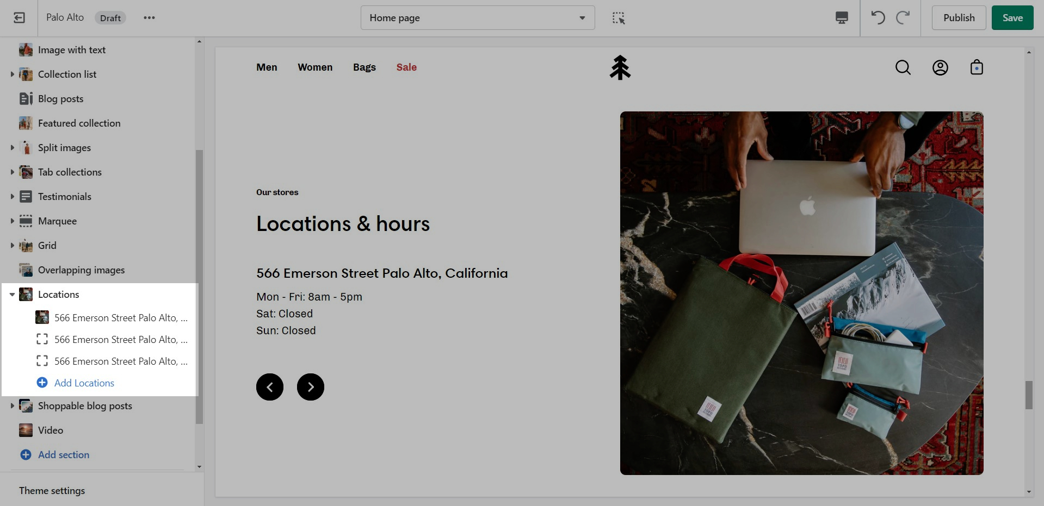
Task: Open the Sale menu item
Action: click(406, 67)
